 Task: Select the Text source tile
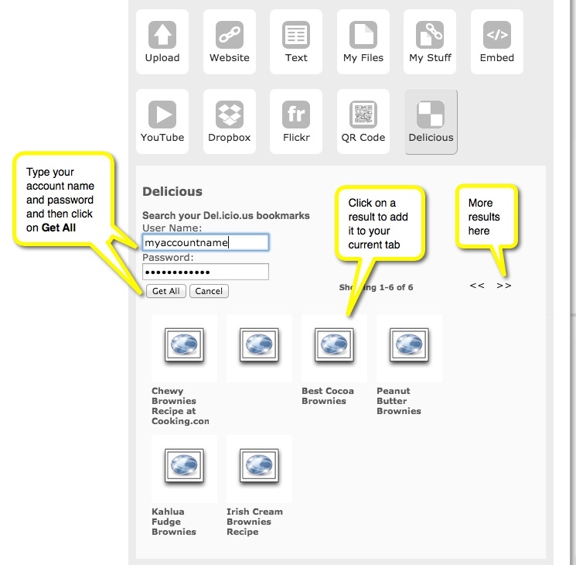pyautogui.click(x=296, y=42)
